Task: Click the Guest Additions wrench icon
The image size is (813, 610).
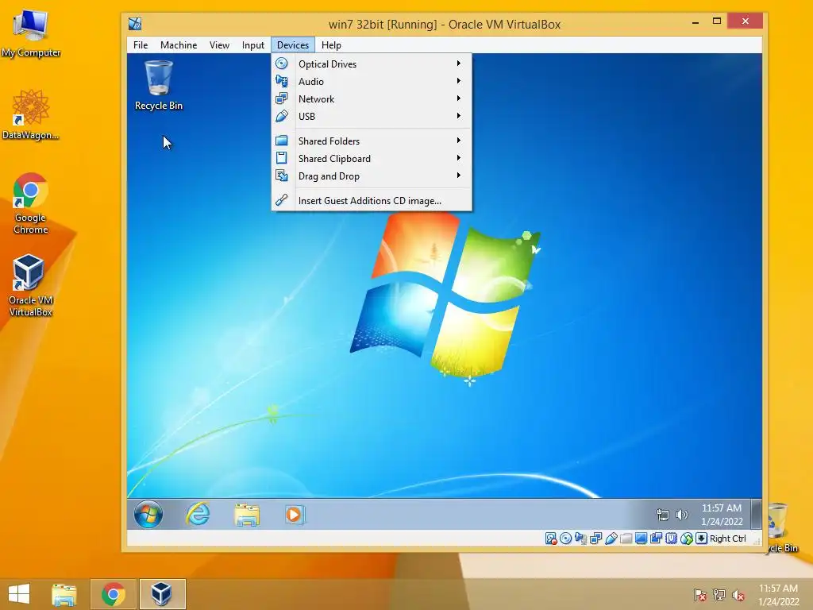Action: (x=282, y=200)
